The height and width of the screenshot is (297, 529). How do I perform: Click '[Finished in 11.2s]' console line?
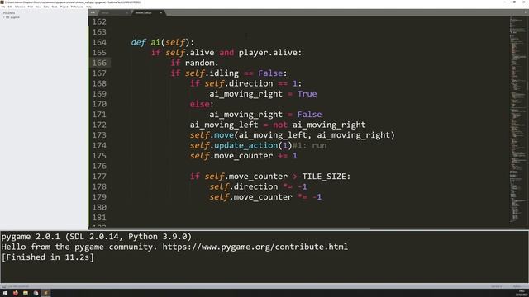point(48,257)
